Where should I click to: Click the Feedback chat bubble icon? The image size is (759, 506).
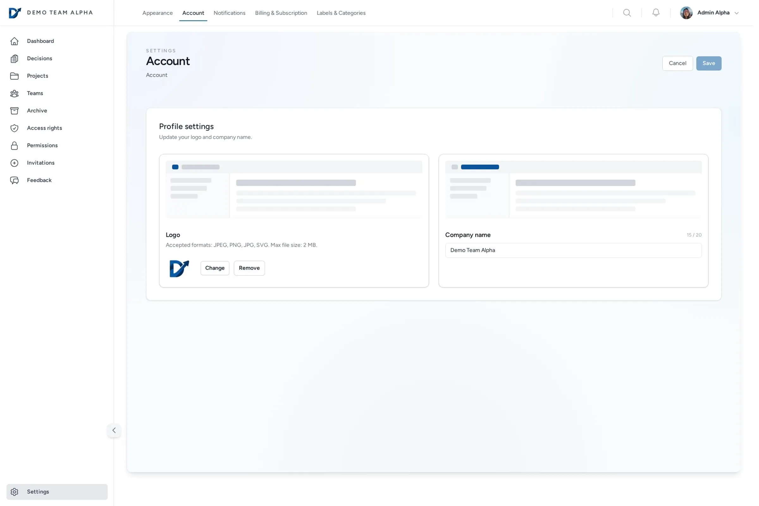tap(14, 180)
